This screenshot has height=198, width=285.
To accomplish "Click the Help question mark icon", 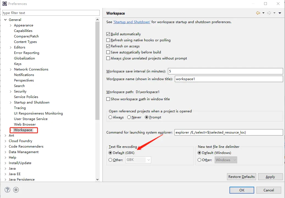I will point(7,189).
